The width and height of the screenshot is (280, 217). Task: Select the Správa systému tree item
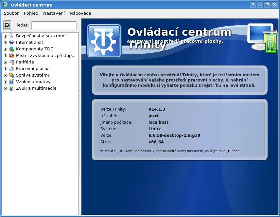coord(33,75)
